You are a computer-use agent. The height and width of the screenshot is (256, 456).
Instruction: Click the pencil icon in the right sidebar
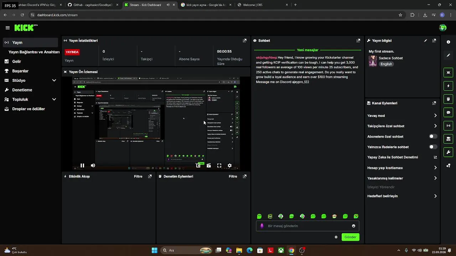point(448,55)
